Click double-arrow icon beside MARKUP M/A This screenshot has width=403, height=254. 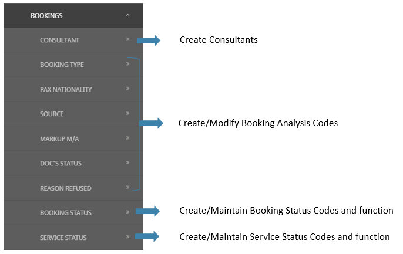(127, 138)
